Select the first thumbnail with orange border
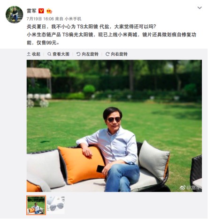 (x=36, y=205)
